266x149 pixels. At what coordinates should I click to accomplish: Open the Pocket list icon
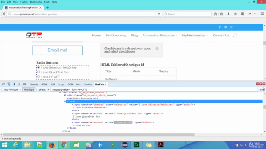243,14
